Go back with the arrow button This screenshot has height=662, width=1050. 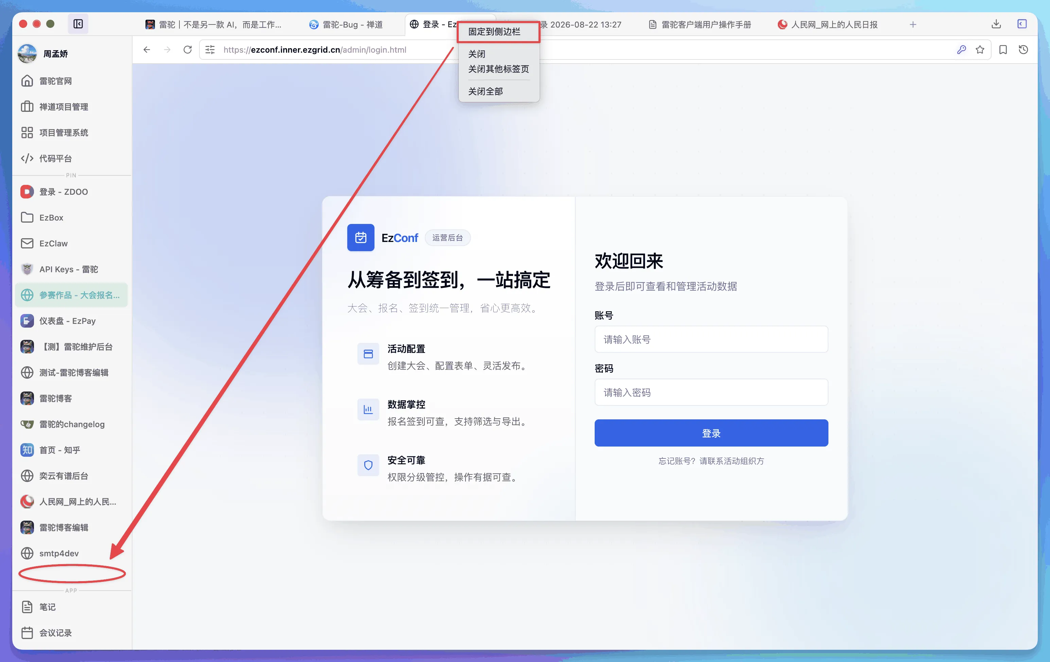tap(147, 50)
